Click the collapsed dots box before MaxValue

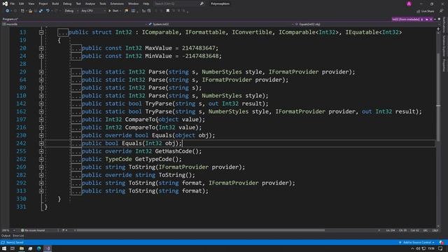click(x=76, y=48)
